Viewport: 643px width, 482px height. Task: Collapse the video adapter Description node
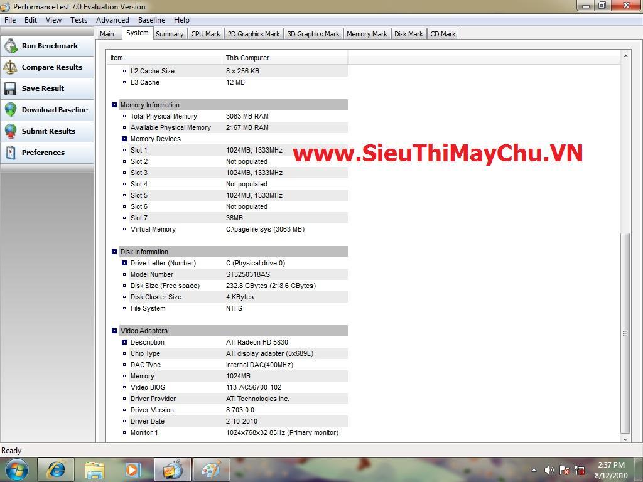tap(124, 342)
